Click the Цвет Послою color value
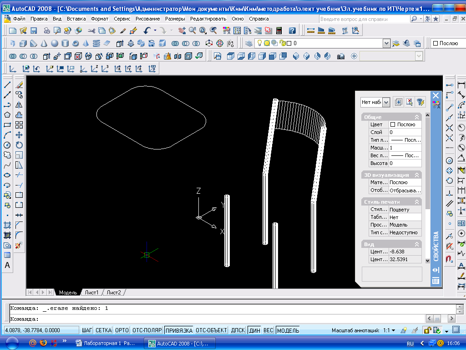Screen dimensions: 466x350 coord(405,124)
